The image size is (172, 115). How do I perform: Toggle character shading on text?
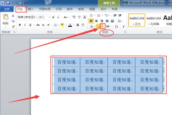[78, 25]
